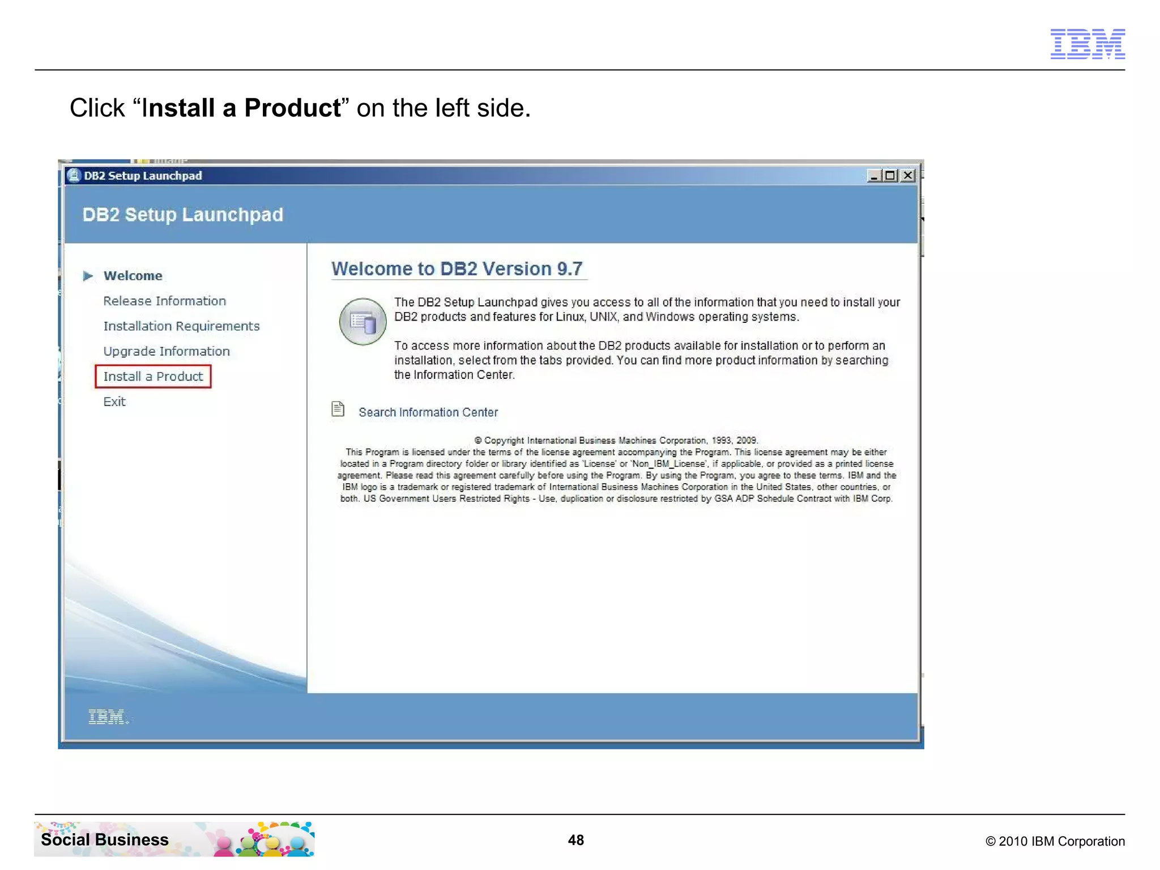The width and height of the screenshot is (1160, 870).
Task: Click the DB2 Setup Launchpad banner title
Action: (x=182, y=215)
